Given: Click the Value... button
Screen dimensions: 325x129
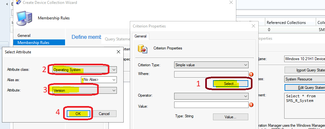Looking at the screenshot, I should [230, 117].
